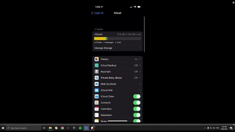
Task: Disable the Contacts sync toggle
Action: [x=137, y=103]
